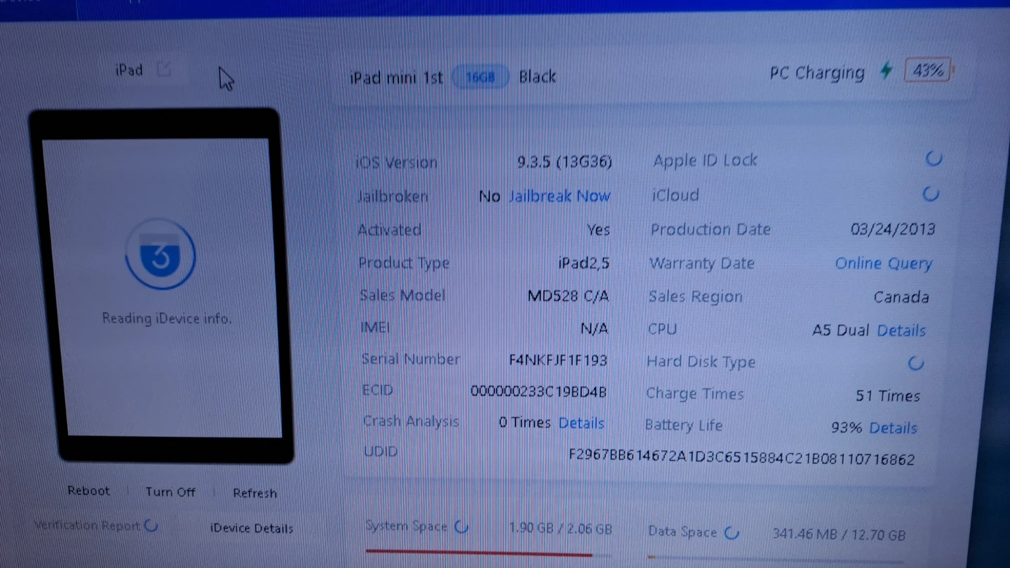1010x568 pixels.
Task: Click the 3uTools logo on device preview
Action: pyautogui.click(x=161, y=257)
